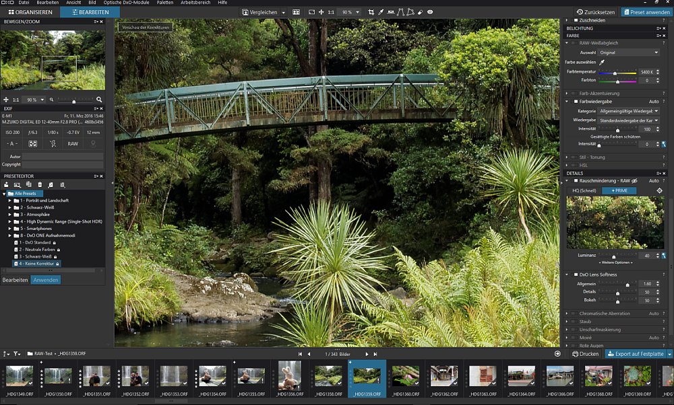Click the delete preset trash icon
Screen dimensions: 674x405
(40, 184)
